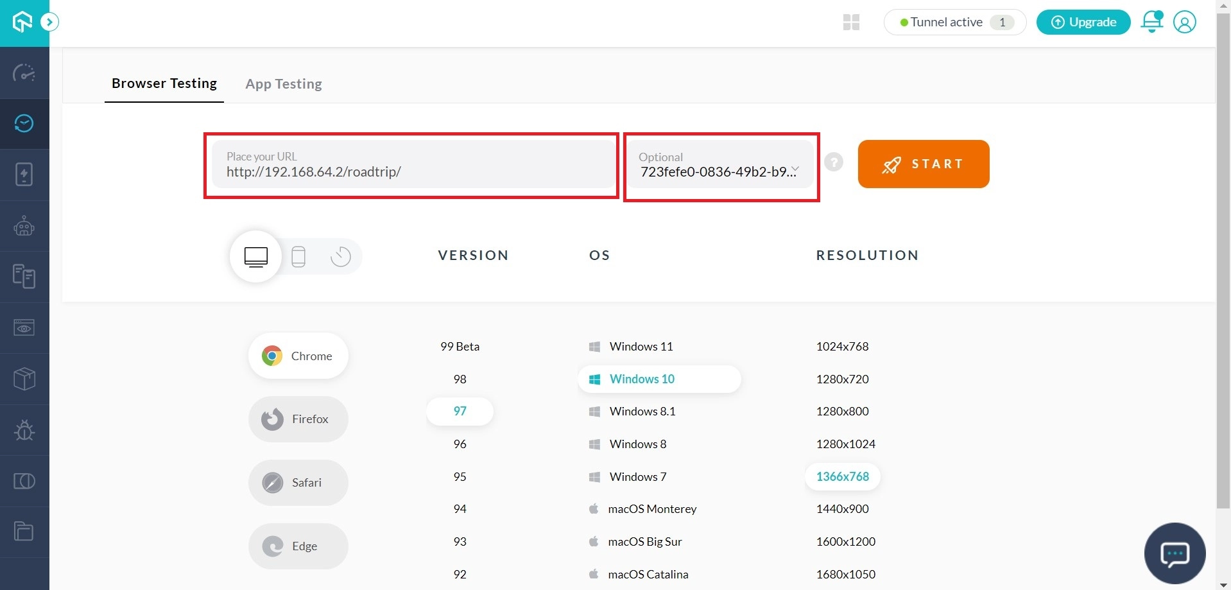Screen dimensions: 1231x590
Task: Click the Place your URL field
Action: [x=412, y=166]
